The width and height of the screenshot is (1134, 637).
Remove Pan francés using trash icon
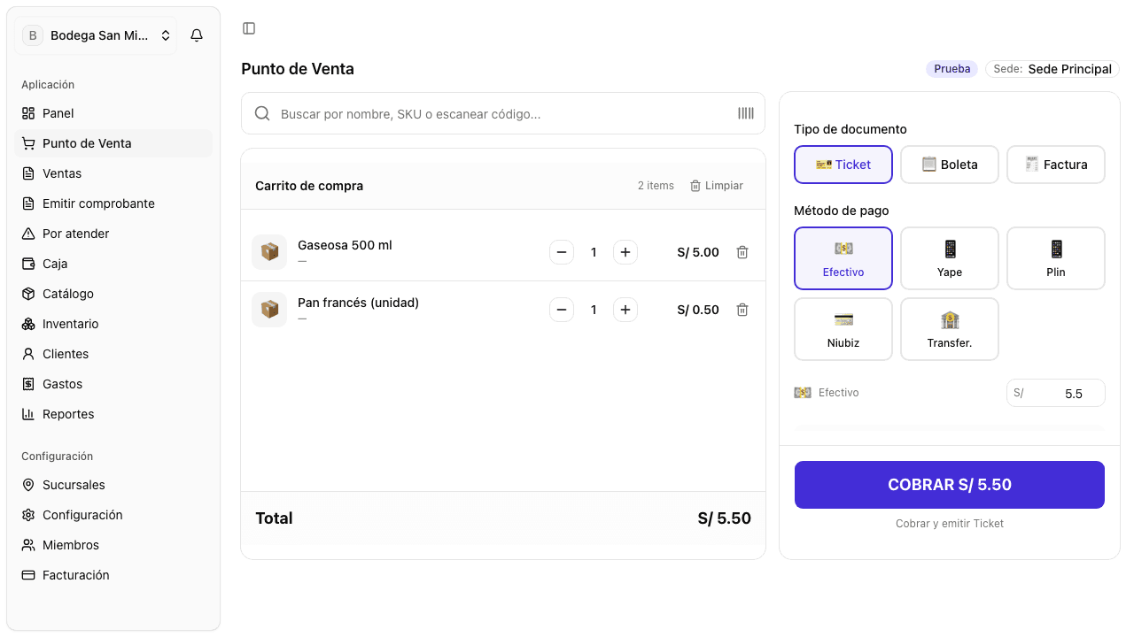click(x=742, y=310)
